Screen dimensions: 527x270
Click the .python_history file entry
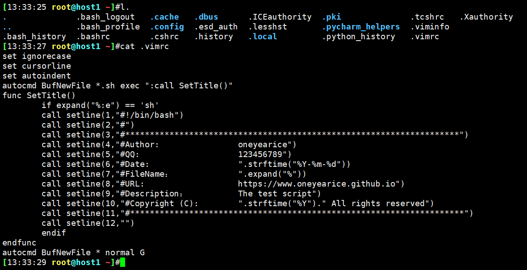click(359, 37)
